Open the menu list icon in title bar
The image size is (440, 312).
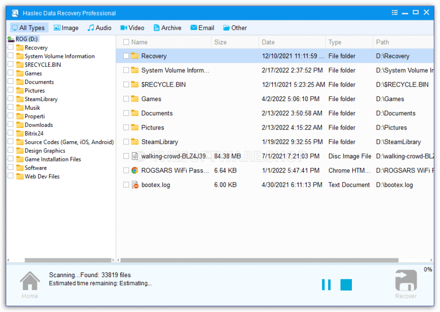394,12
